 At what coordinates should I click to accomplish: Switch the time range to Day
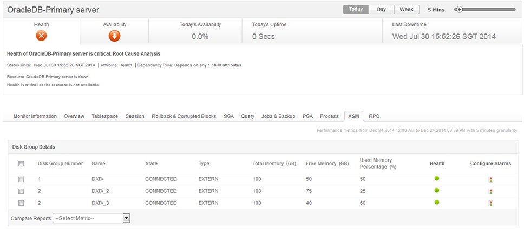click(x=381, y=9)
